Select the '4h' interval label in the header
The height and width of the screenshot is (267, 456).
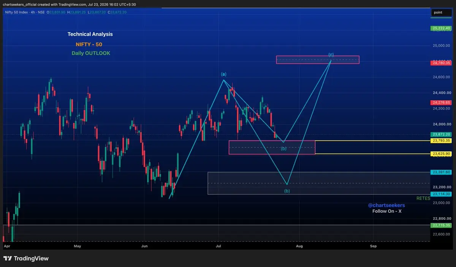(33, 12)
